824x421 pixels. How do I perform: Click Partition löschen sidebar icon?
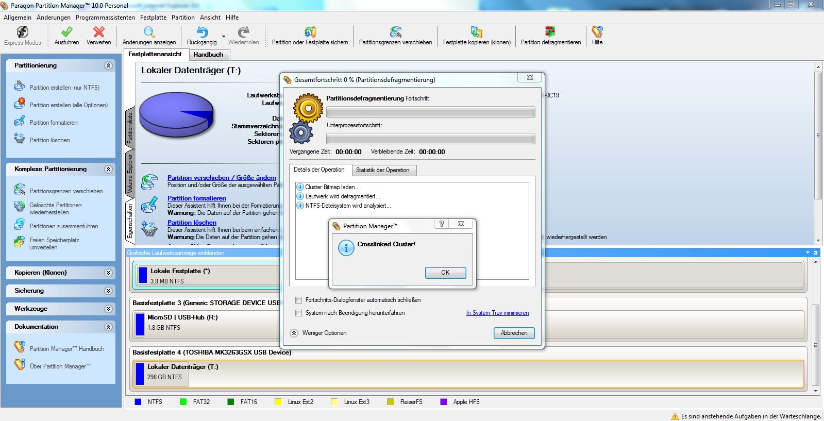click(20, 139)
